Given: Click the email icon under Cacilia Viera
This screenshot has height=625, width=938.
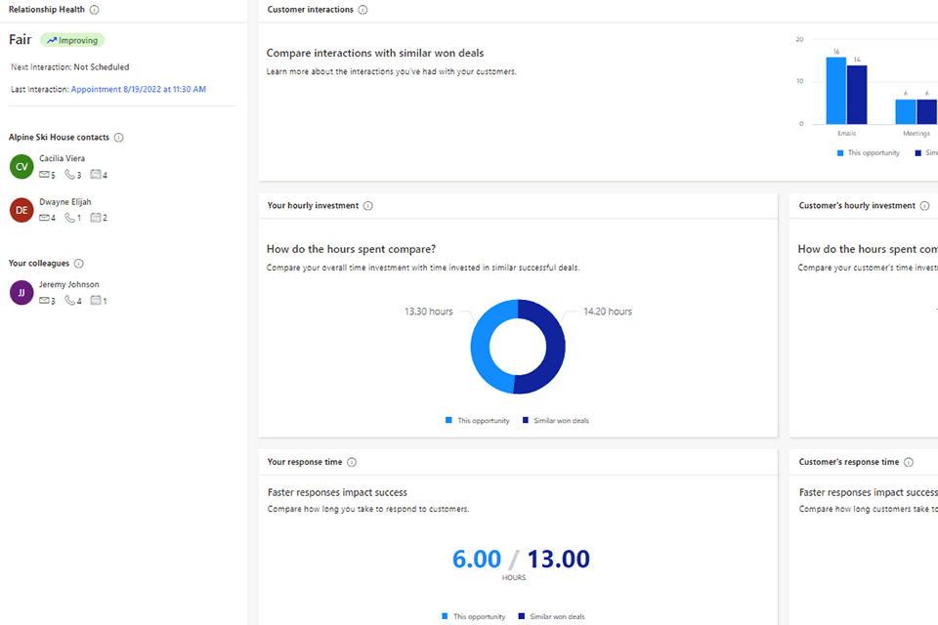Looking at the screenshot, I should 44,175.
